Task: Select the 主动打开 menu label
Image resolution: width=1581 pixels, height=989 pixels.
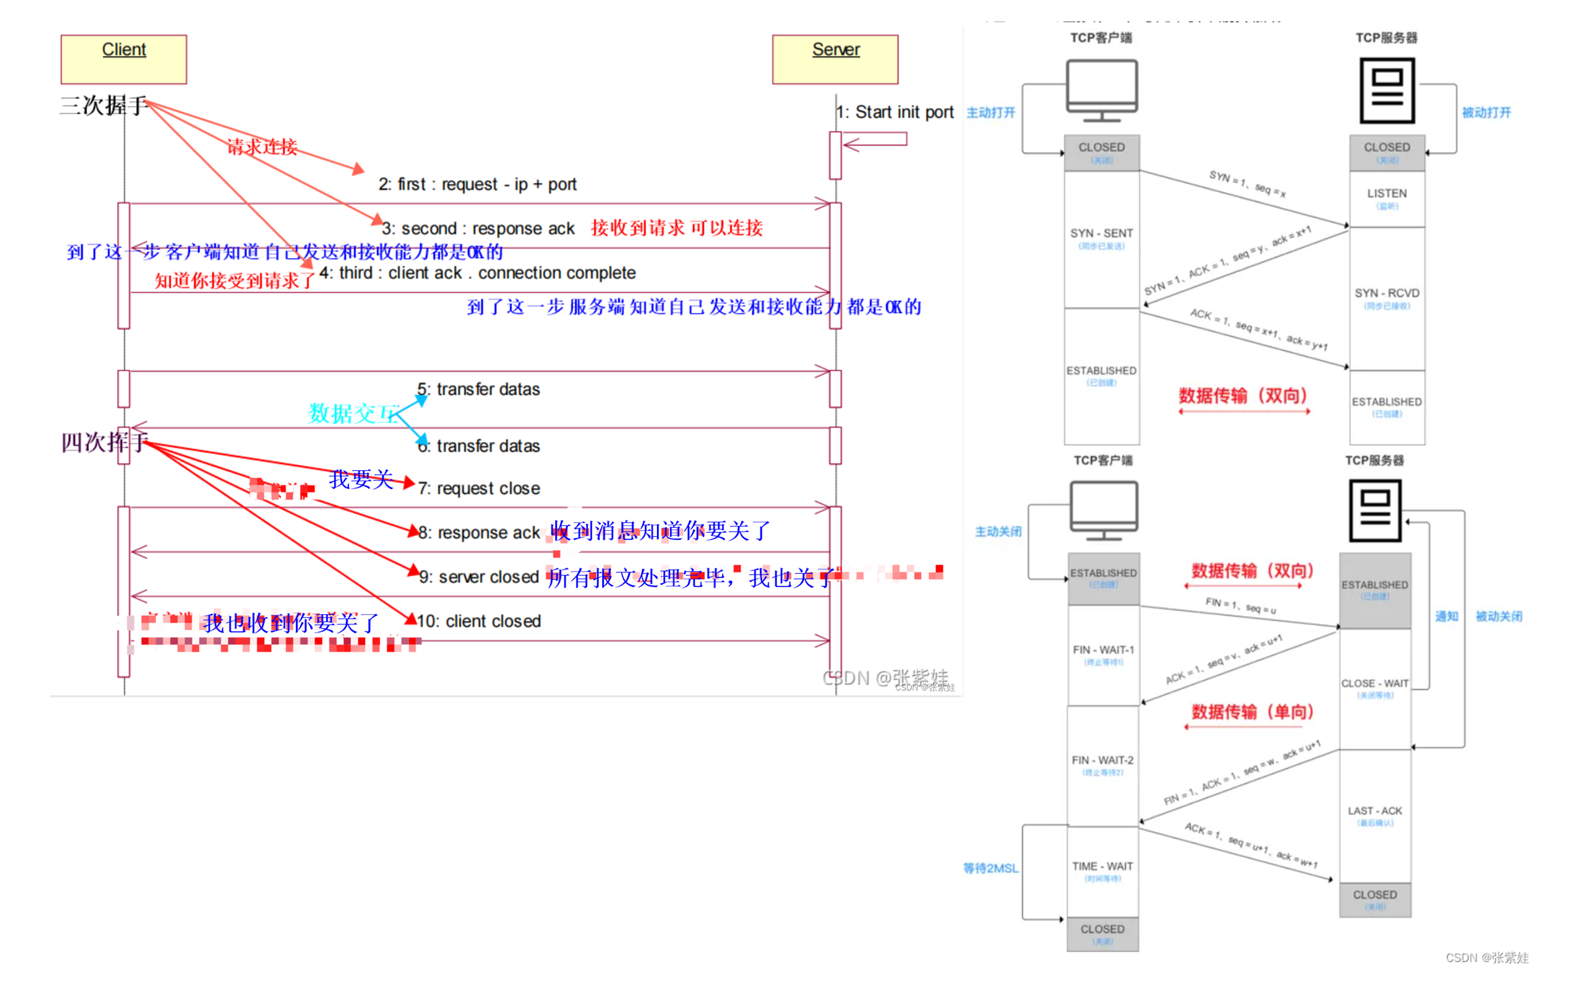Action: pos(990,111)
